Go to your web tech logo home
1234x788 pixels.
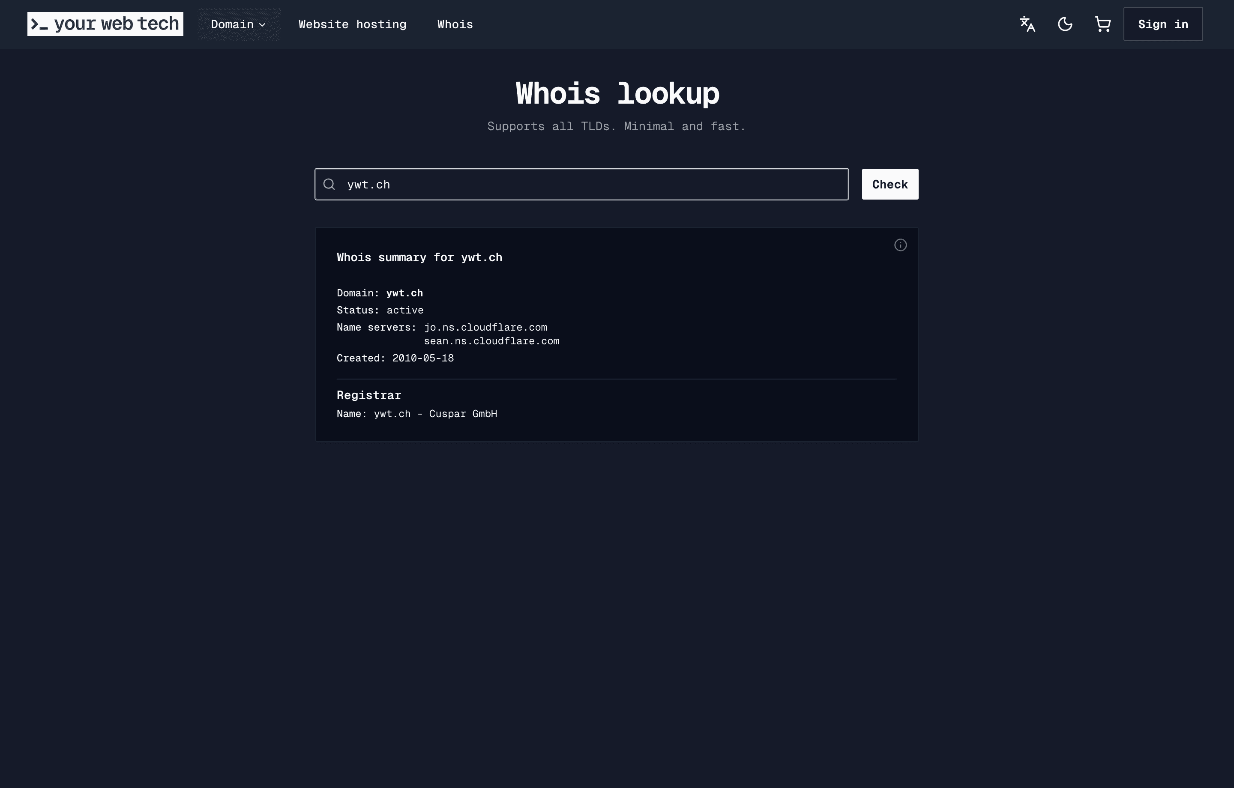point(105,24)
